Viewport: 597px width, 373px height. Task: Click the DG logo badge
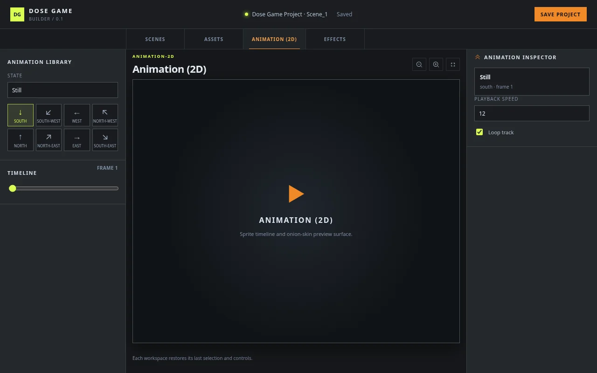[17, 14]
